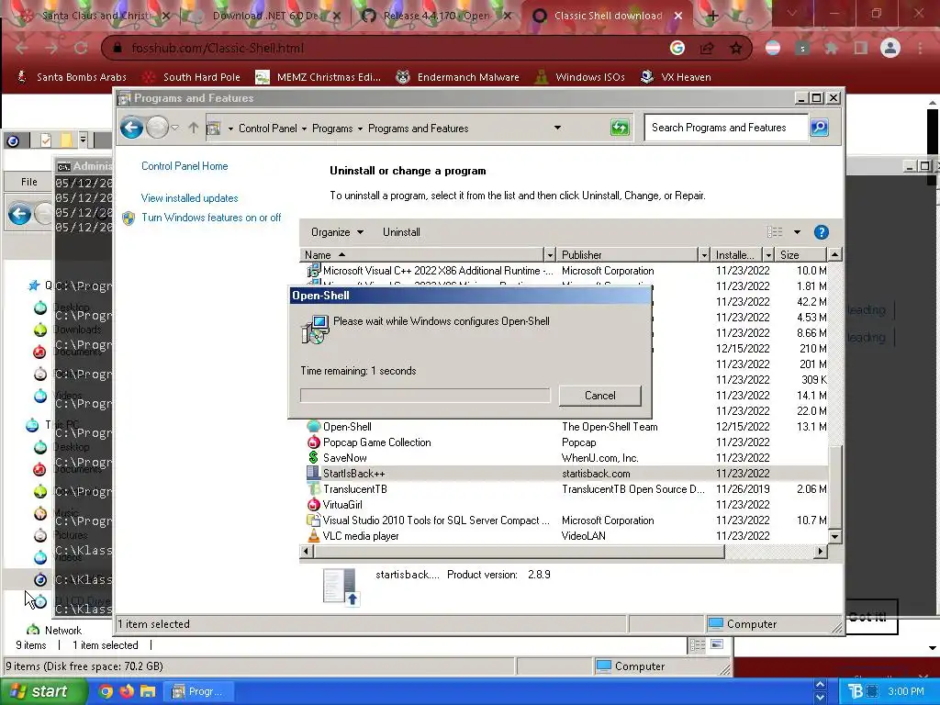Image resolution: width=940 pixels, height=705 pixels.
Task: Reload the page in Chrome
Action: [81, 48]
